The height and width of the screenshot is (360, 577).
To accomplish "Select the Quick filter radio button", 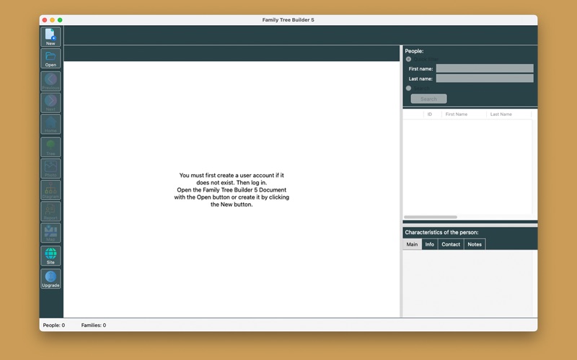I will pos(409,59).
